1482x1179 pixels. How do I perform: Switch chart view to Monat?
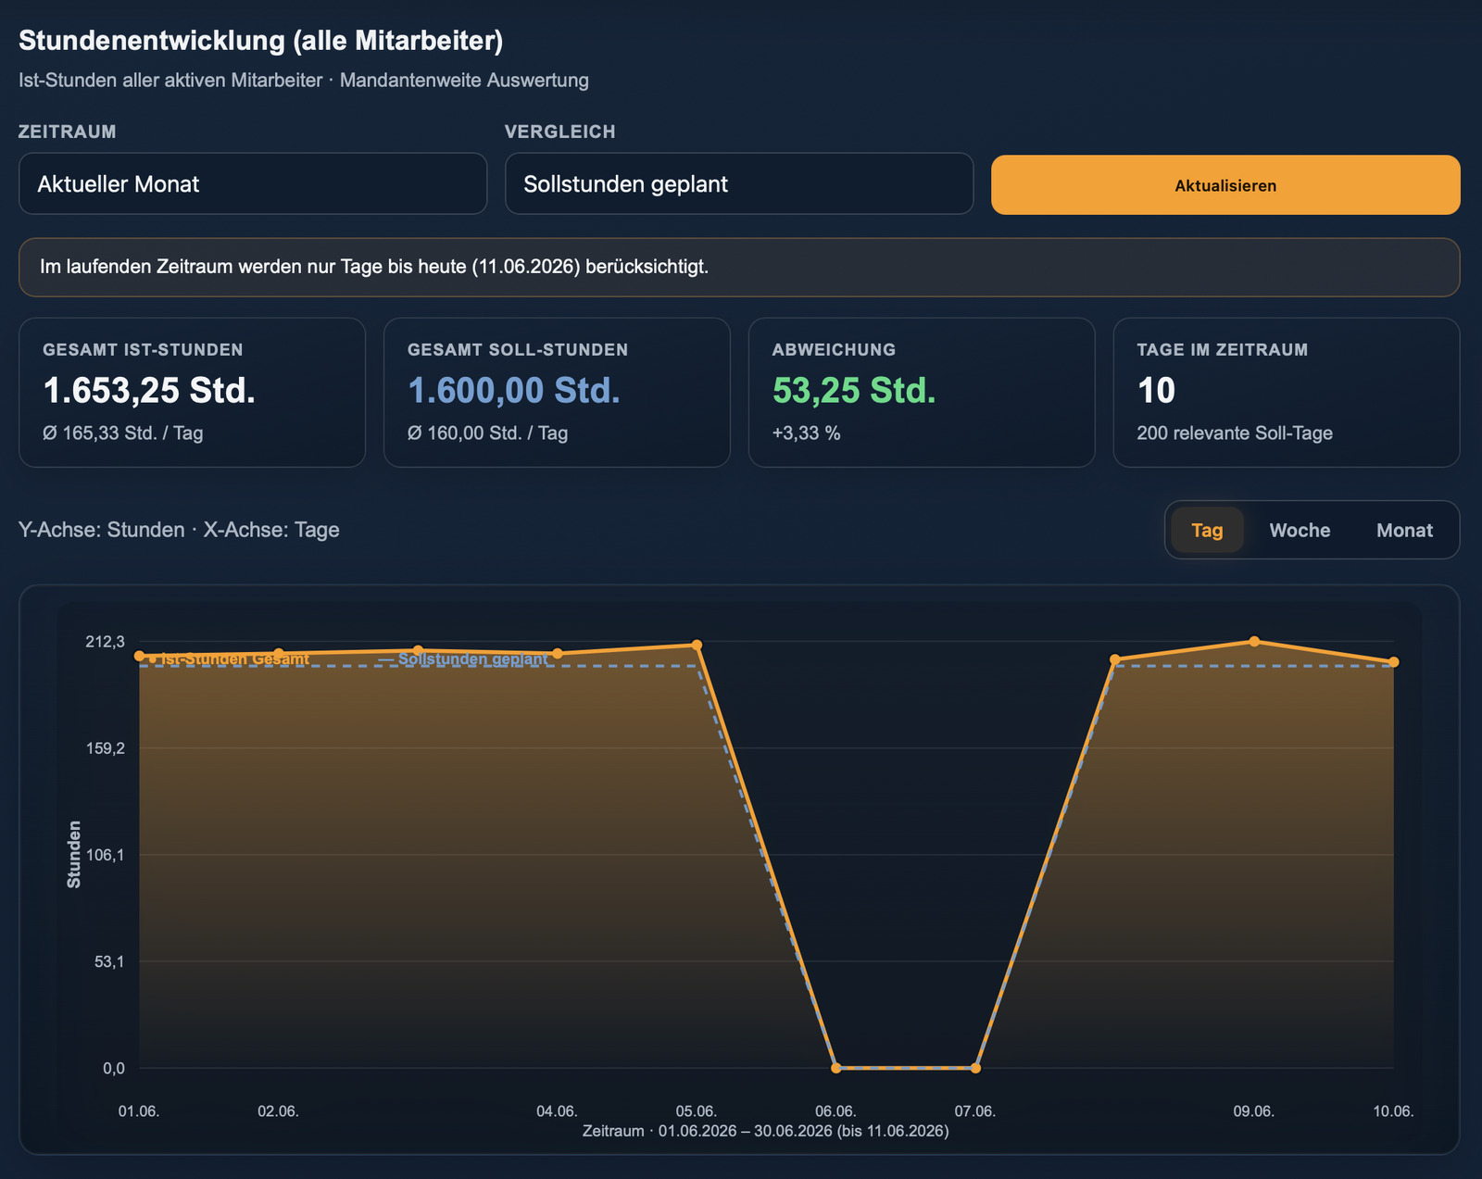[1404, 530]
